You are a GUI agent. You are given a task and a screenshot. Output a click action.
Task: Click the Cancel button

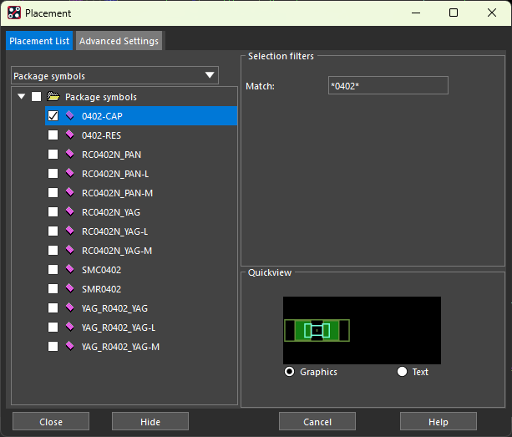317,422
